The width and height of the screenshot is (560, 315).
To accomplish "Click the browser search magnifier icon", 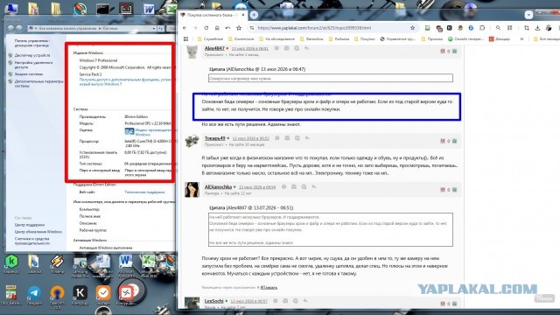I will pos(498,28).
